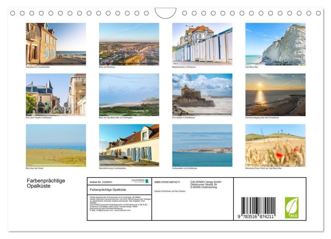Select the Cap Blanc-Nez white cliffs photo
This screenshot has height=239, width=331.
click(275, 44)
